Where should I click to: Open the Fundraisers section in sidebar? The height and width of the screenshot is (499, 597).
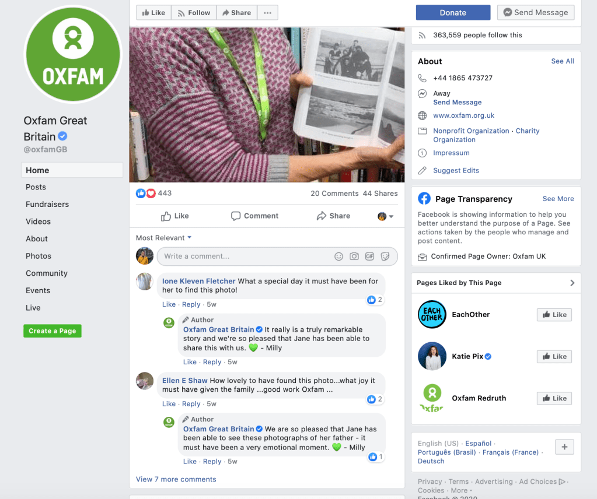pos(47,205)
